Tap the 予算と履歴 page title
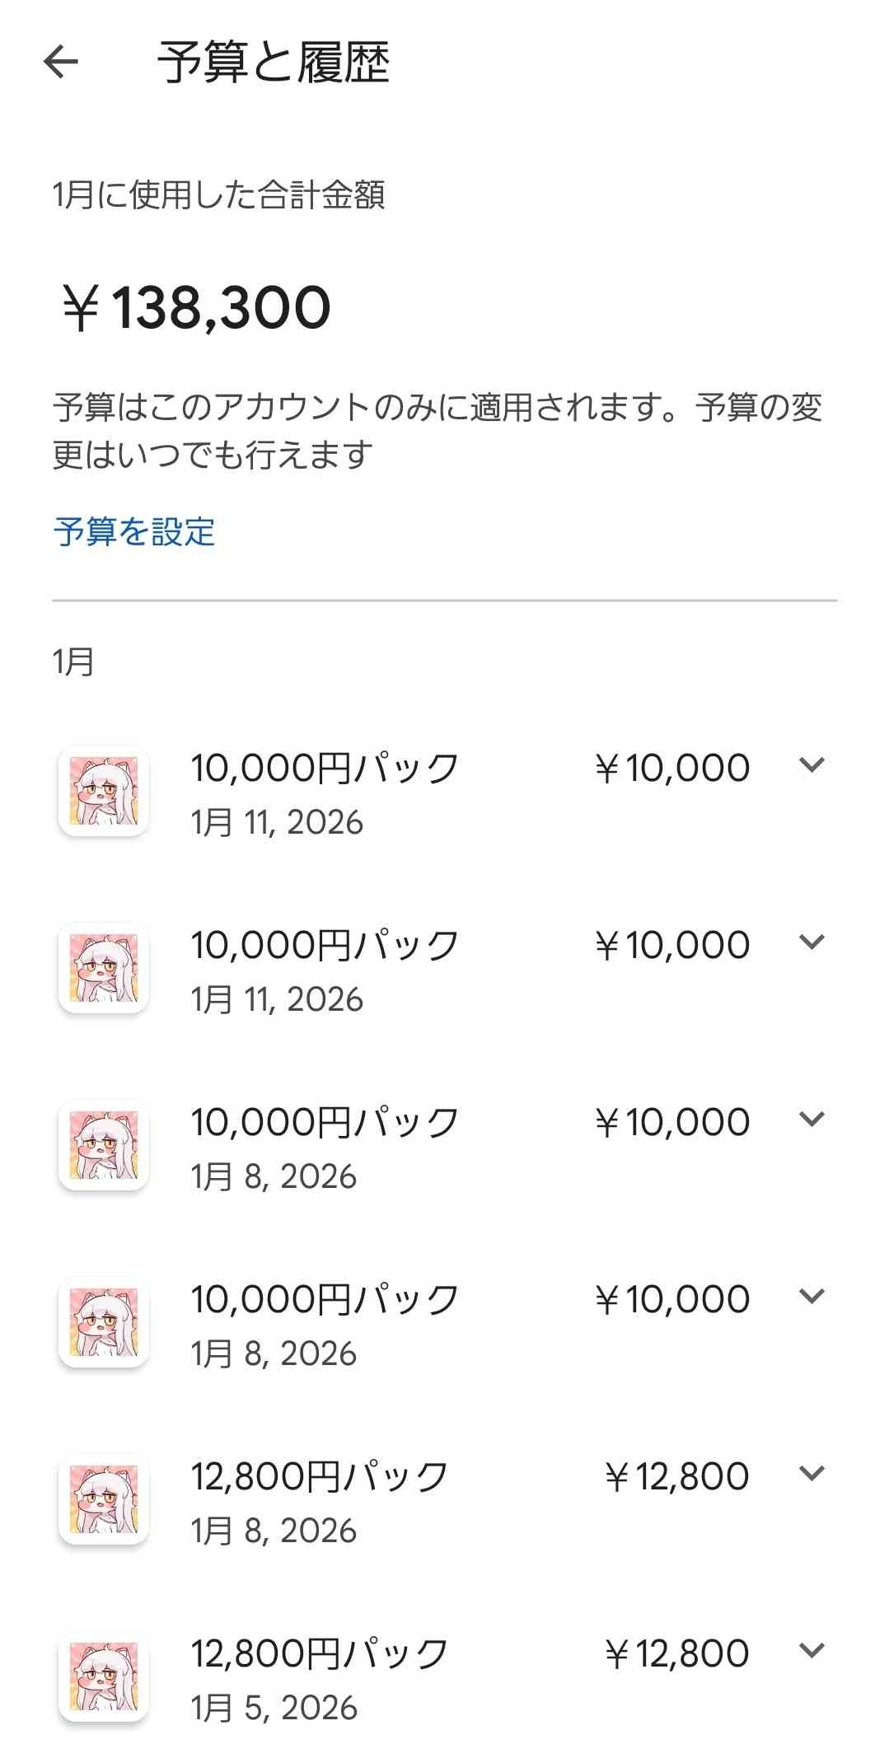 pyautogui.click(x=274, y=63)
